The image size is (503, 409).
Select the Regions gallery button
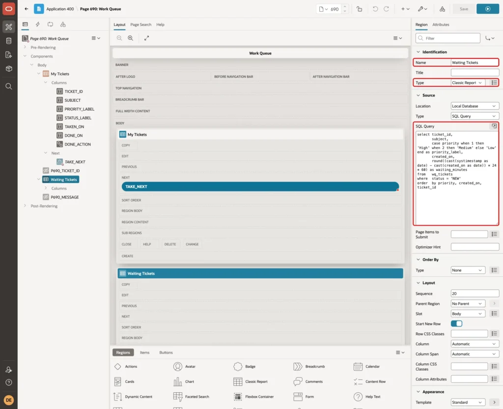coord(123,352)
